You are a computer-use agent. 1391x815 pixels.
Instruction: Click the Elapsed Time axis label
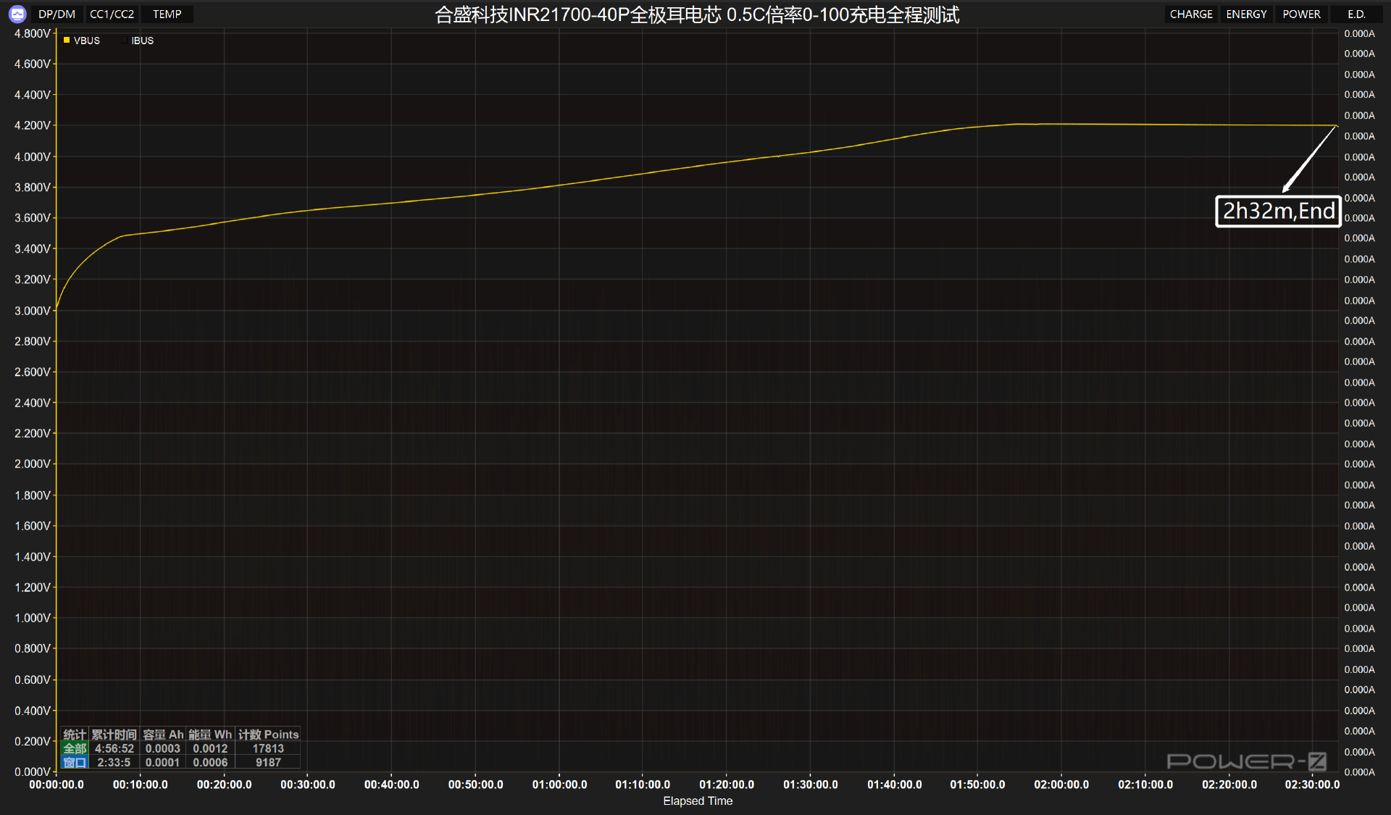pyautogui.click(x=698, y=801)
